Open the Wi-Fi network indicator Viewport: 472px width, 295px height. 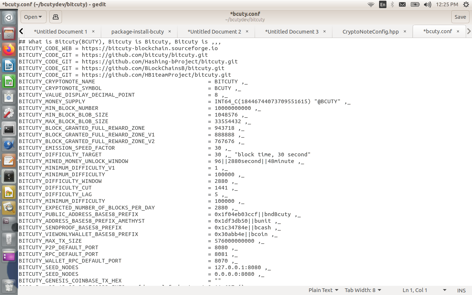pyautogui.click(x=371, y=4)
